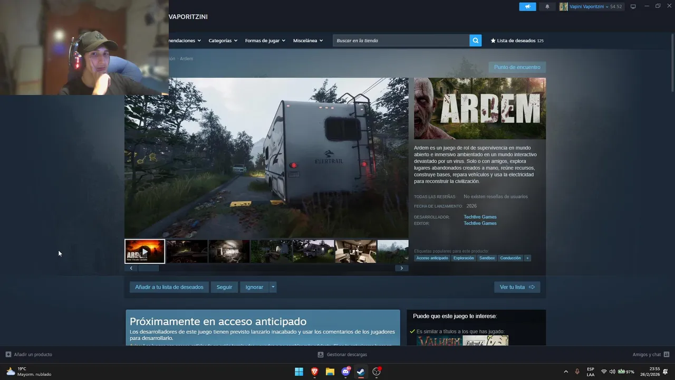Click the main RV screenshot image
This screenshot has width=675, height=380.
tap(266, 158)
